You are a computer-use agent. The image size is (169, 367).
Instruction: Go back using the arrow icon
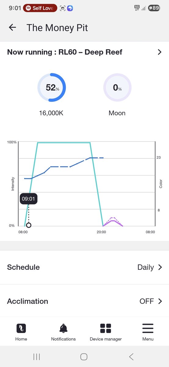pyautogui.click(x=12, y=28)
